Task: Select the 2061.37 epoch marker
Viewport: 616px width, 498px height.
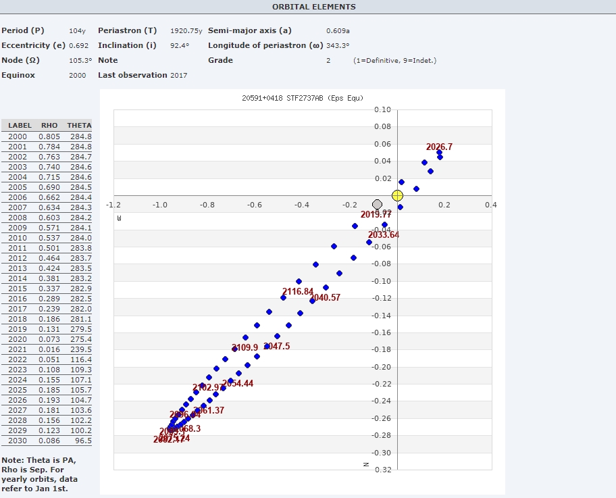Action: [x=197, y=412]
